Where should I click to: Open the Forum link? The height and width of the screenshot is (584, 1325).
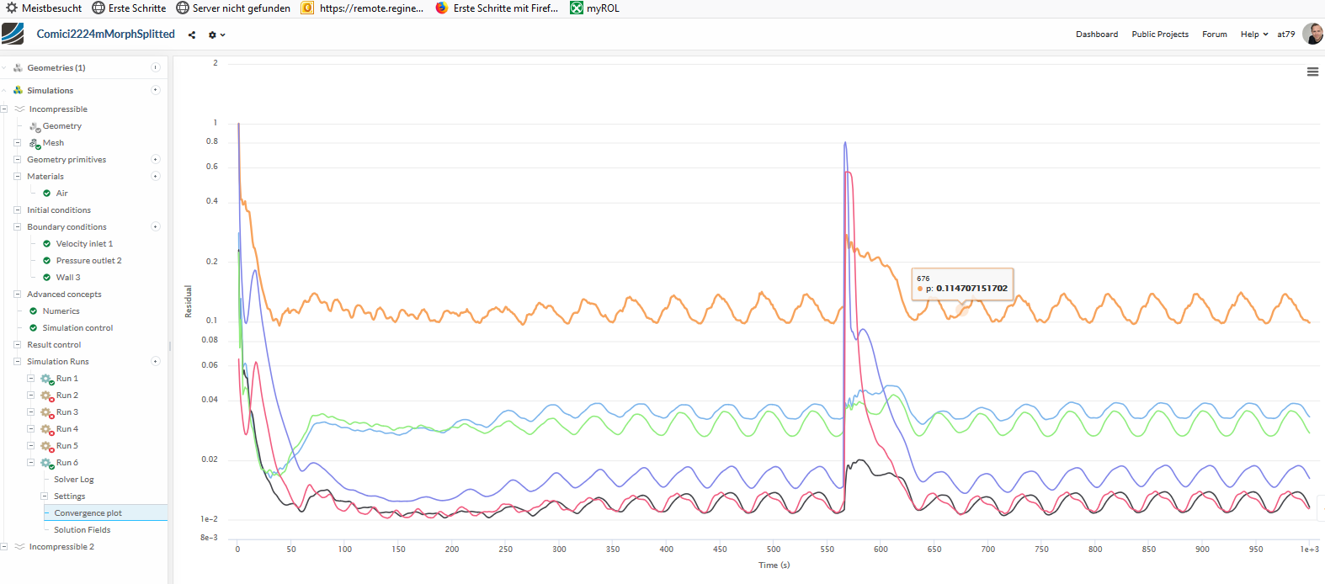1214,35
